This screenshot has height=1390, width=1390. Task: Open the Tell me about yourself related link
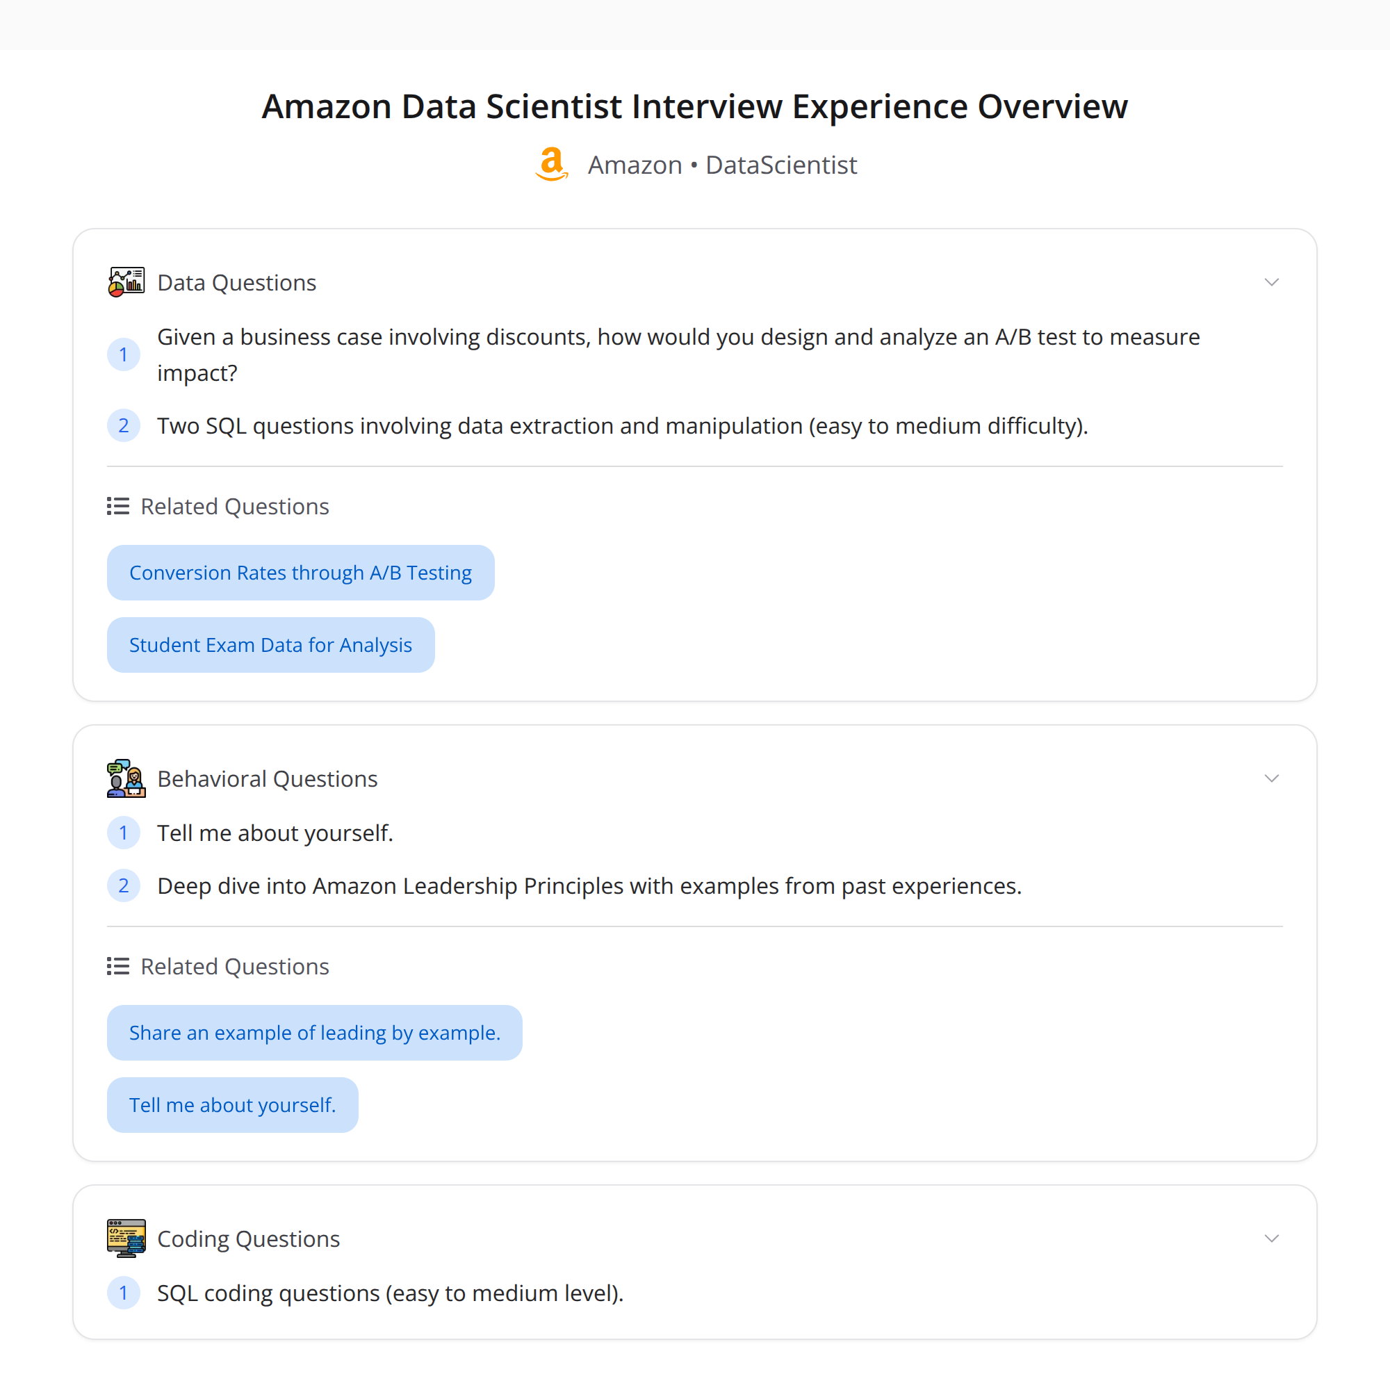232,1104
